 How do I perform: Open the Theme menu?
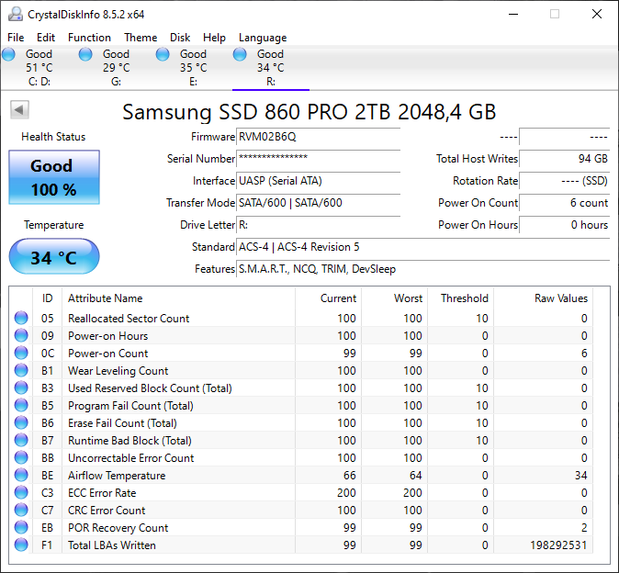pyautogui.click(x=141, y=38)
